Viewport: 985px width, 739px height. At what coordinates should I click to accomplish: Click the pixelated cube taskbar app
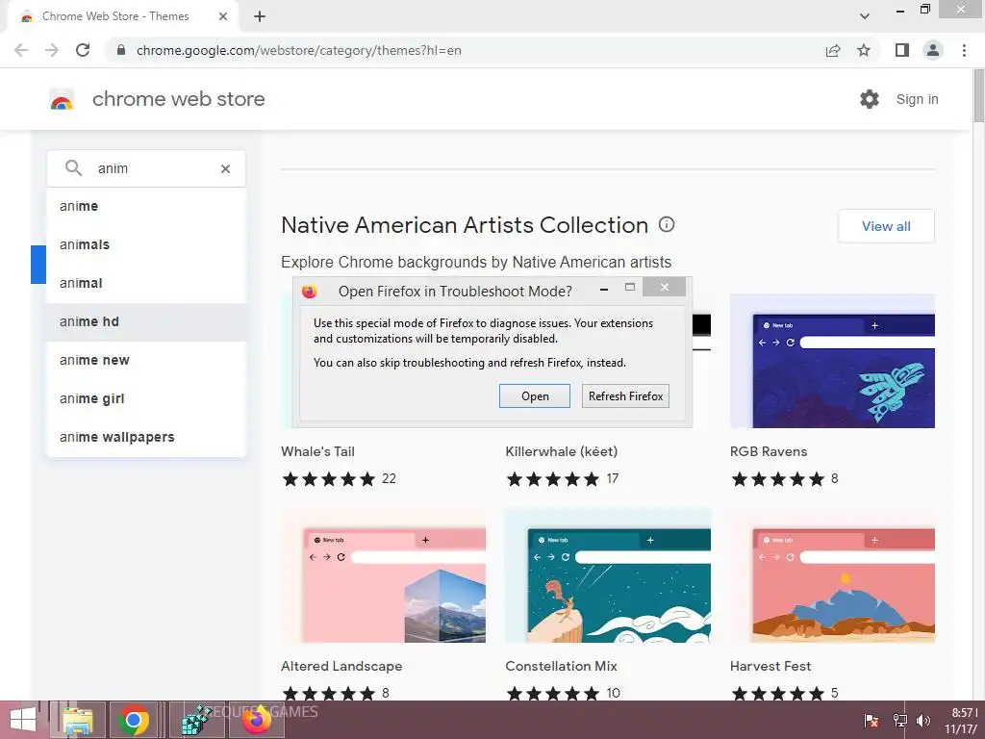click(197, 720)
